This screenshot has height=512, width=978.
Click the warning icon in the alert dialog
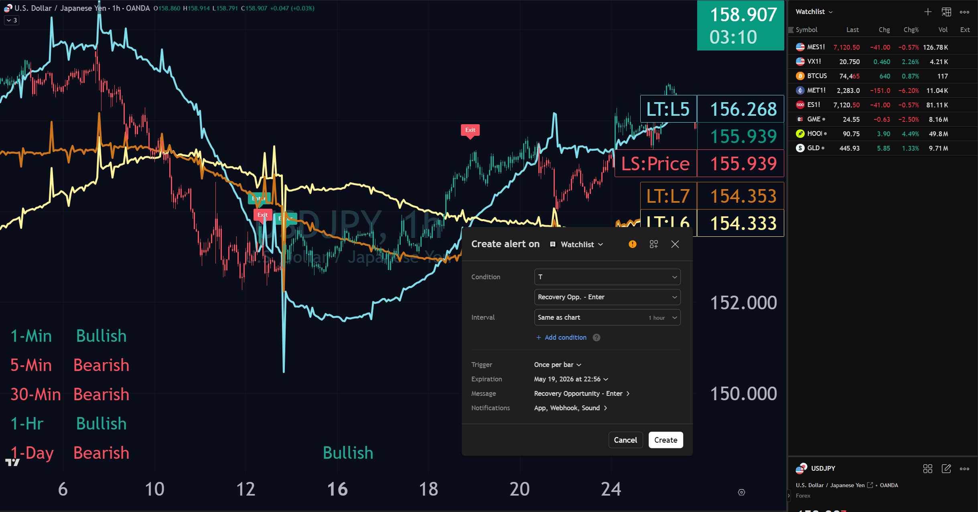(632, 244)
